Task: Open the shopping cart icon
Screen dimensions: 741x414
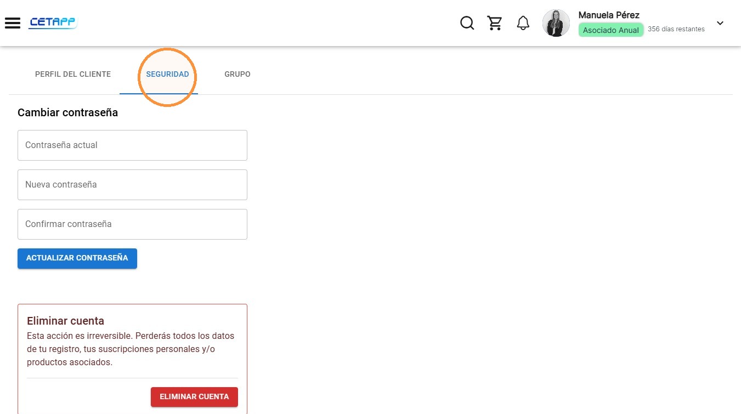Action: pos(495,23)
